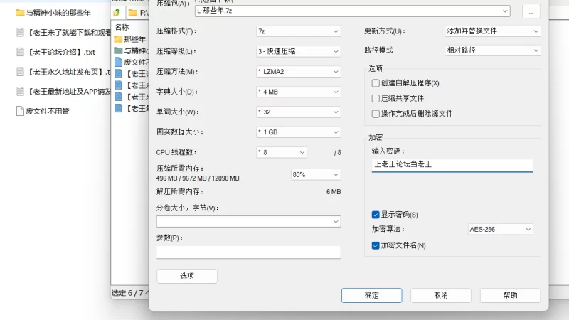Expand the 分卷大小 combo box
This screenshot has width=569, height=320.
click(x=248, y=222)
